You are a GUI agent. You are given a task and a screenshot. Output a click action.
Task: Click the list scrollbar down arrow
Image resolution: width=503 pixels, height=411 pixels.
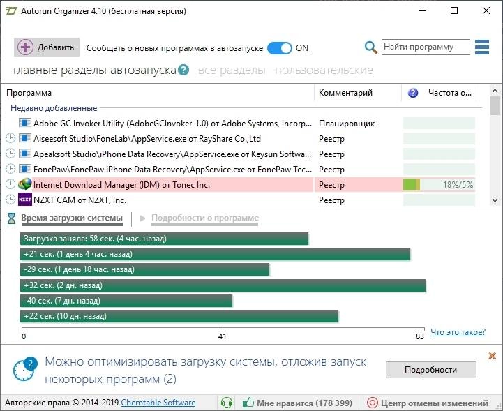click(x=495, y=200)
